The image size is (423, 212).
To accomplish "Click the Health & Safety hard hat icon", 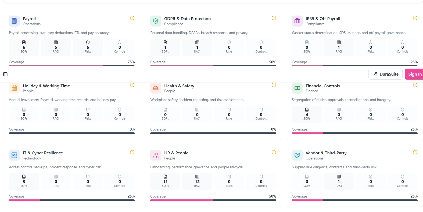I will tap(156, 88).
